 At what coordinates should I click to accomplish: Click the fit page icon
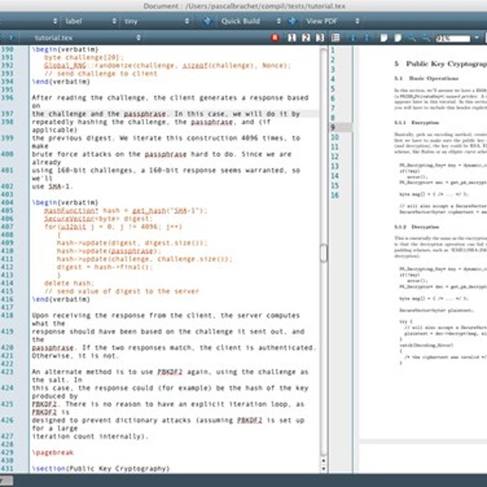[x=398, y=38]
